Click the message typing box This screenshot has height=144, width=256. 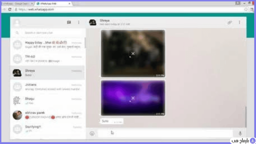(x=165, y=133)
